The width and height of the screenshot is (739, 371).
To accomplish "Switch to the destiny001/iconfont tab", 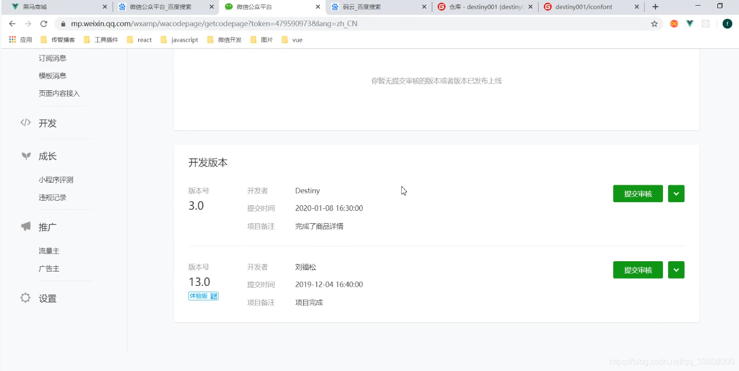I will pos(592,7).
